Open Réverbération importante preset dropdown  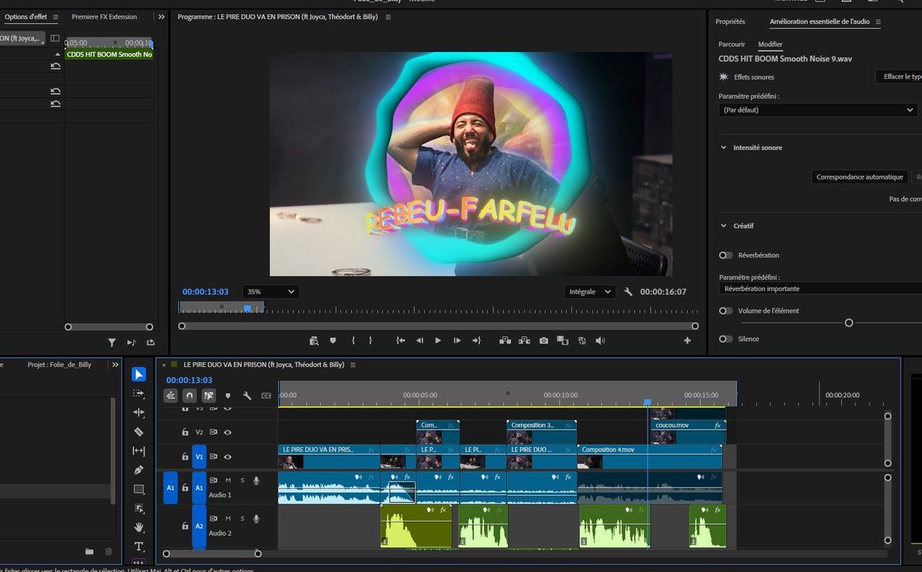click(x=820, y=289)
